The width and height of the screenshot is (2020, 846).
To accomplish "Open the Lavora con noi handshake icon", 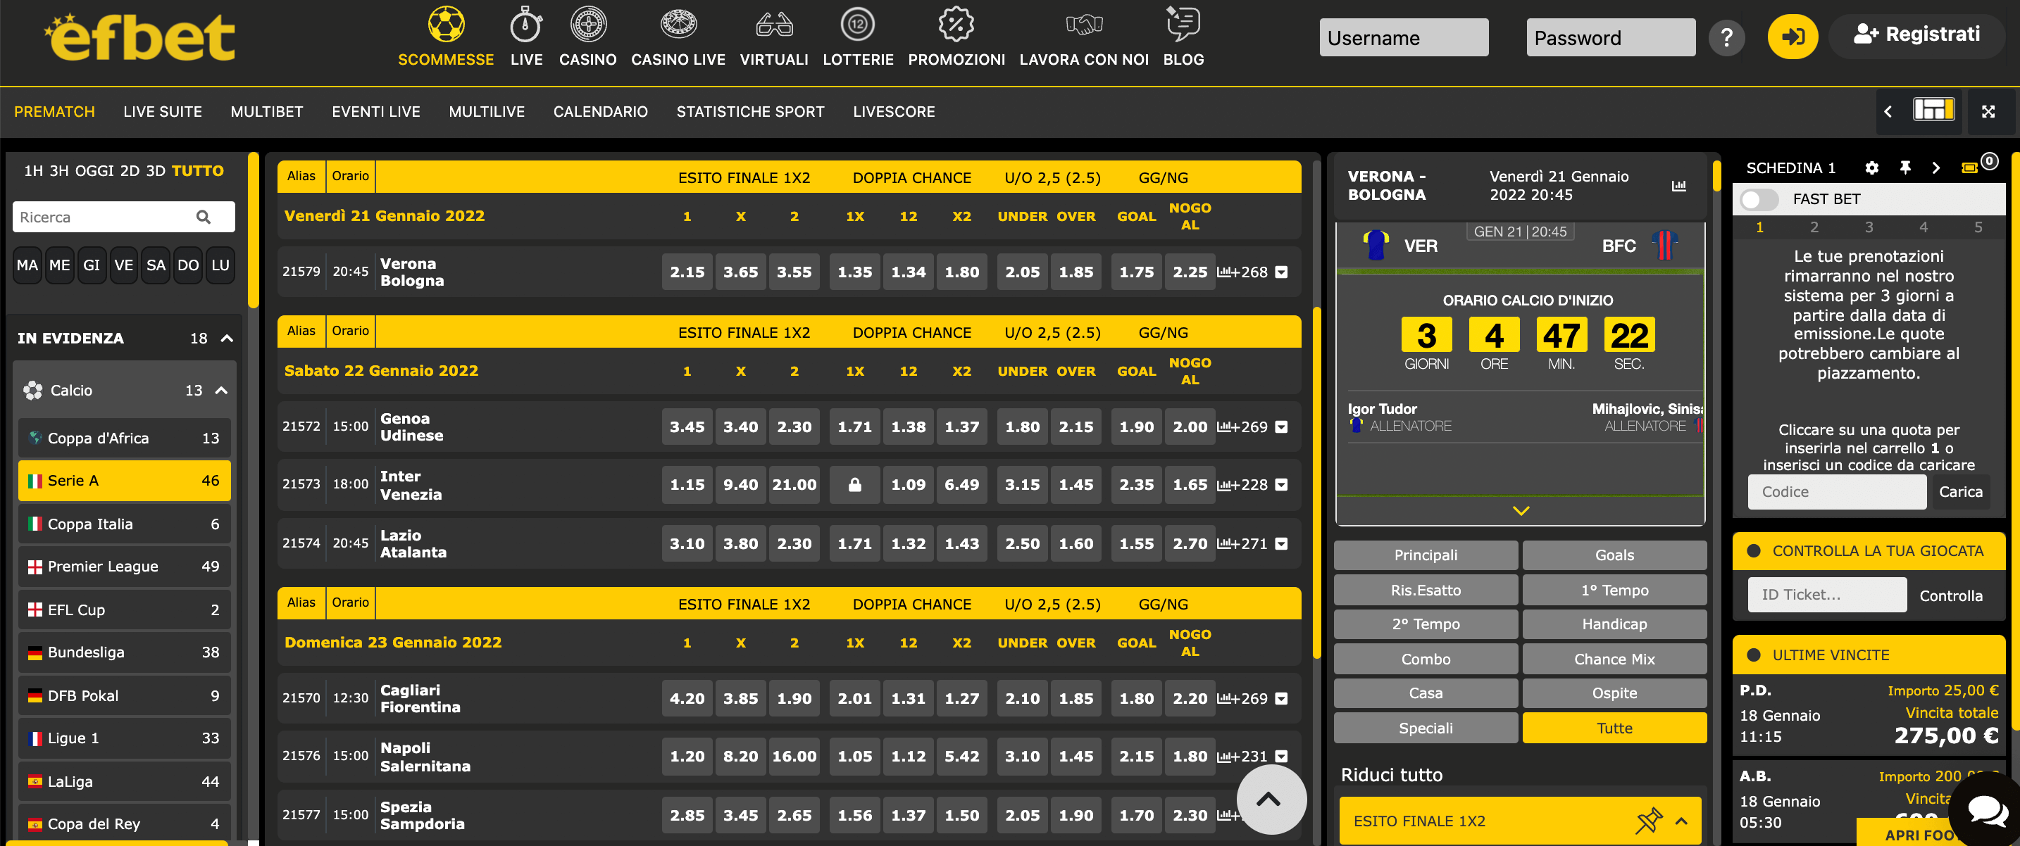I will coord(1084,25).
